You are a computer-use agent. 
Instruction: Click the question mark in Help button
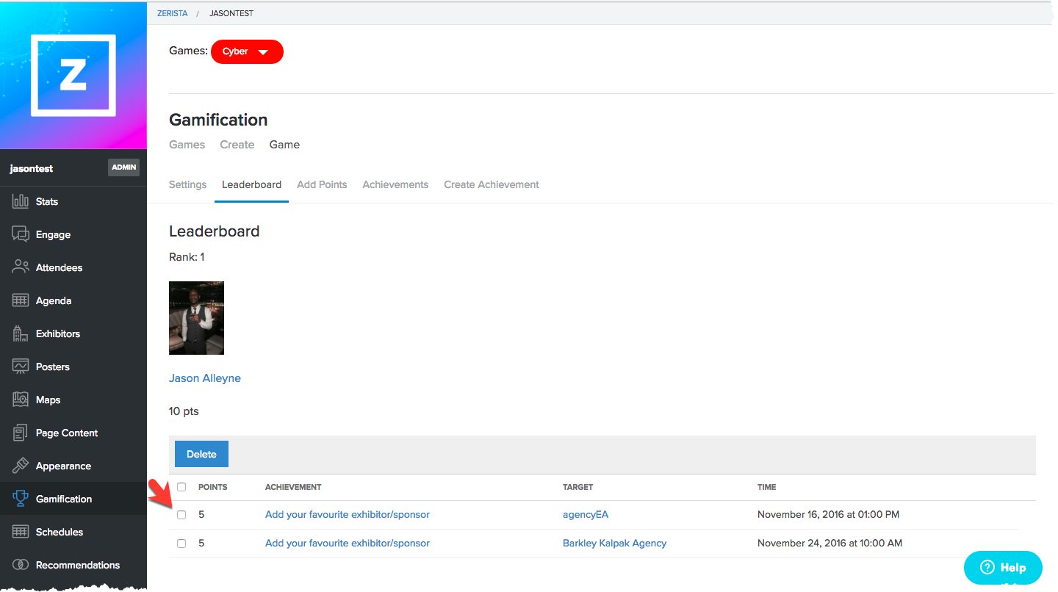pyautogui.click(x=987, y=567)
